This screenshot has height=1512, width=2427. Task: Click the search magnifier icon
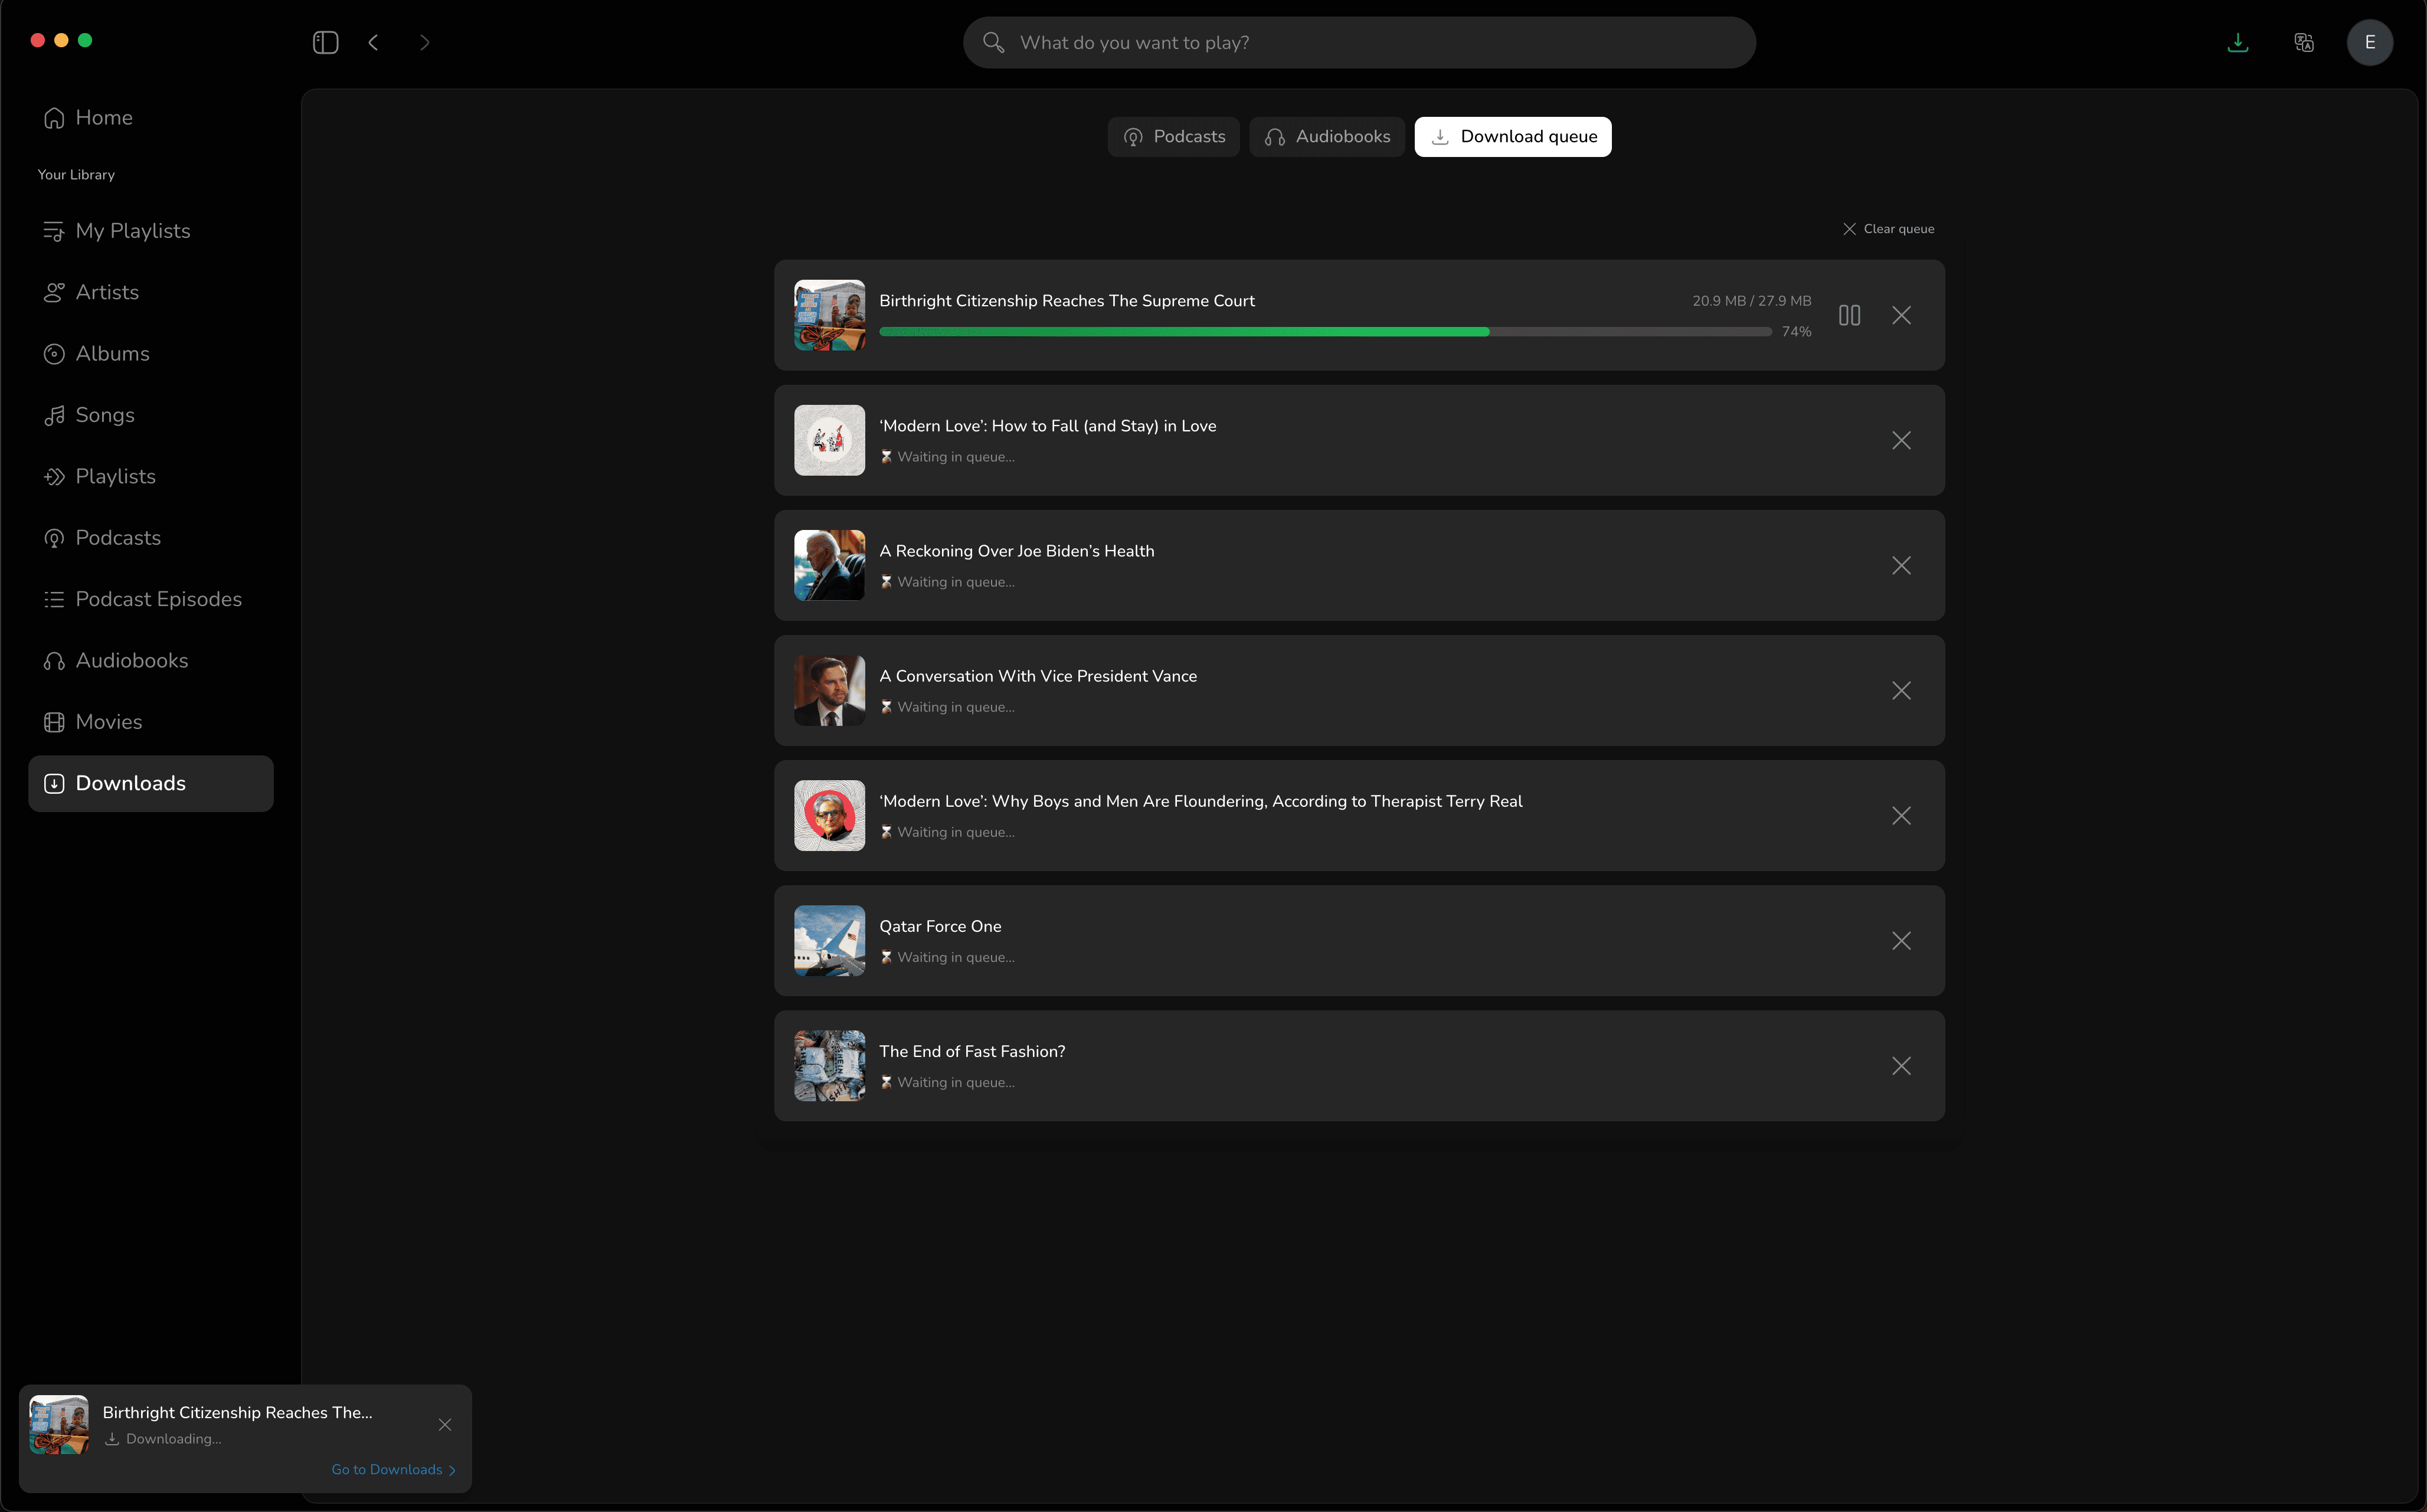click(x=993, y=42)
